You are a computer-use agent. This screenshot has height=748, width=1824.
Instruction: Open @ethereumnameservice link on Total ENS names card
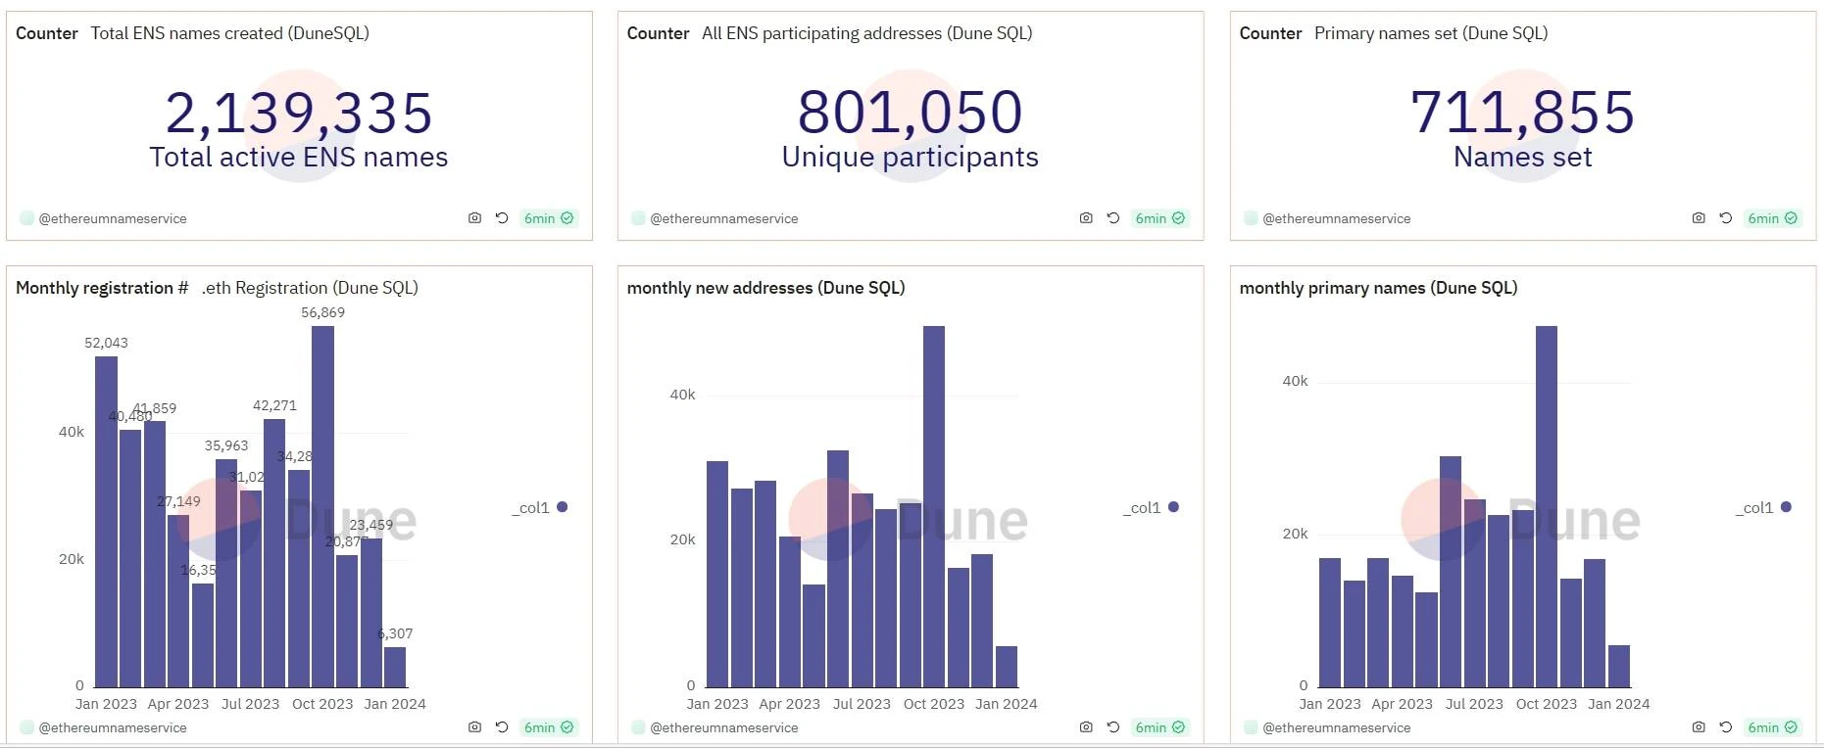point(113,218)
